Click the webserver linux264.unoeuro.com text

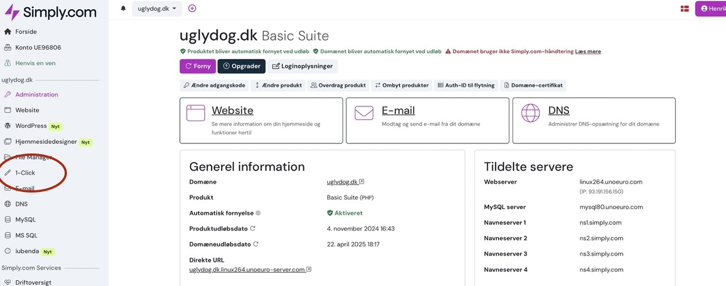pyautogui.click(x=611, y=182)
